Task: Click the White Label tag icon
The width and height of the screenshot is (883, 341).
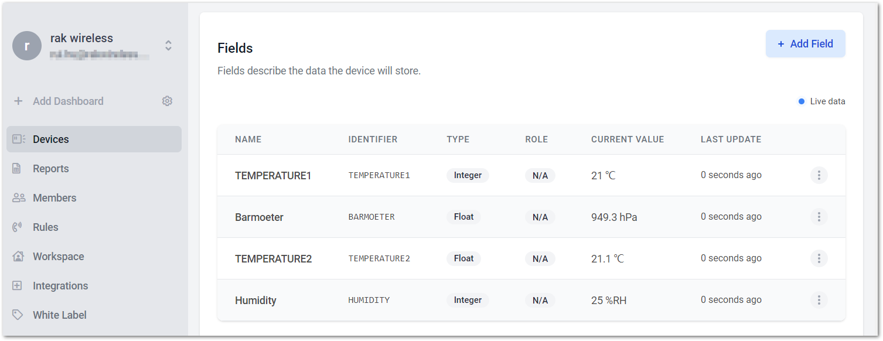Action: point(18,315)
